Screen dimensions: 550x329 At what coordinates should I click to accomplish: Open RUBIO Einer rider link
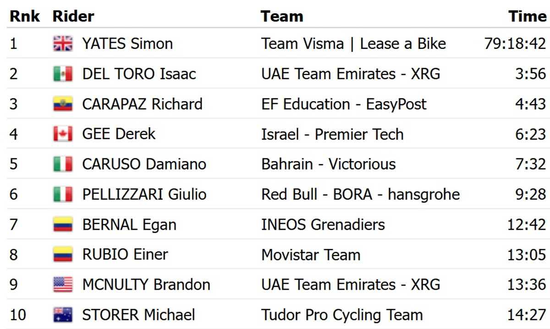pyautogui.click(x=125, y=254)
